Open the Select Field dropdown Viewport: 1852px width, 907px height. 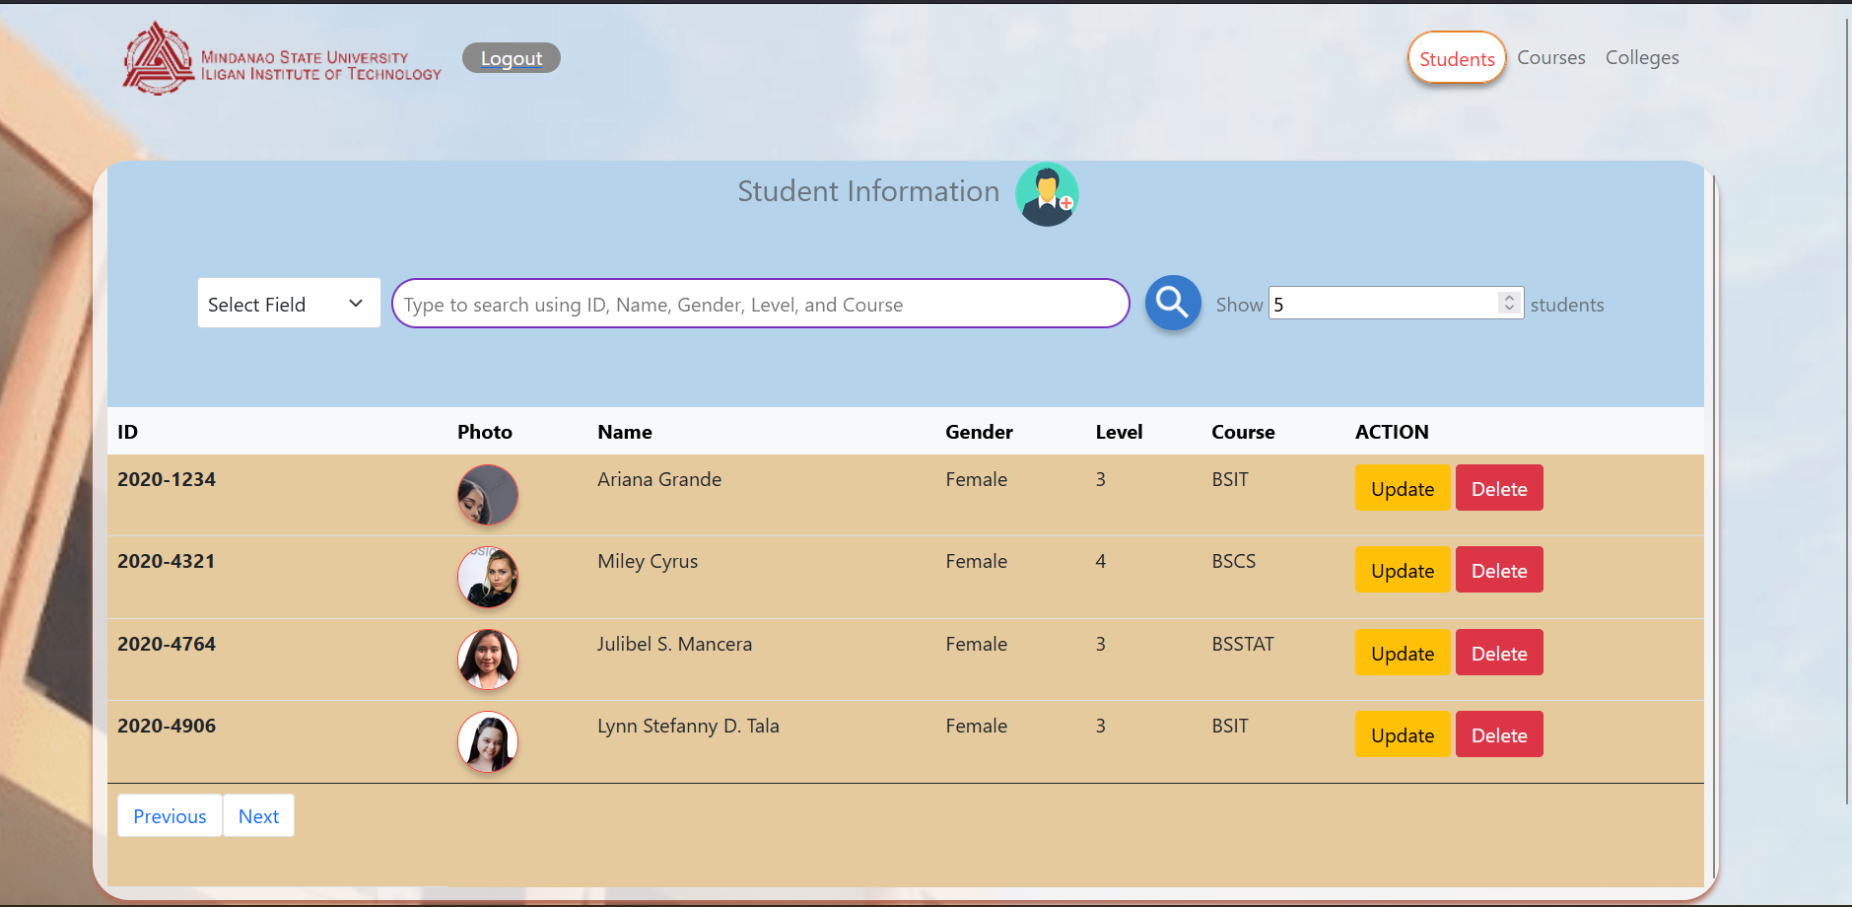point(288,303)
